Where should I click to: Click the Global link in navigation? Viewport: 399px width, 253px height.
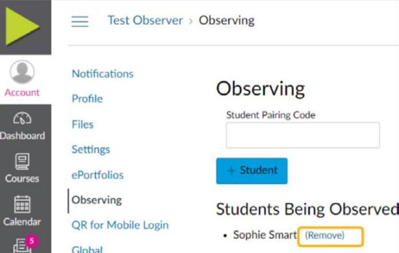(87, 249)
